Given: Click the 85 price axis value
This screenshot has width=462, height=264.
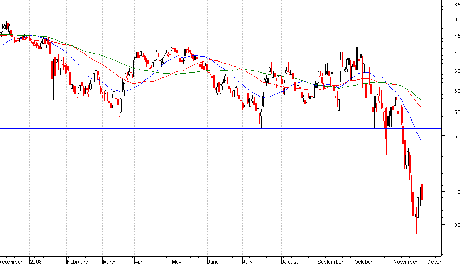Looking at the screenshot, I should pos(457,5).
